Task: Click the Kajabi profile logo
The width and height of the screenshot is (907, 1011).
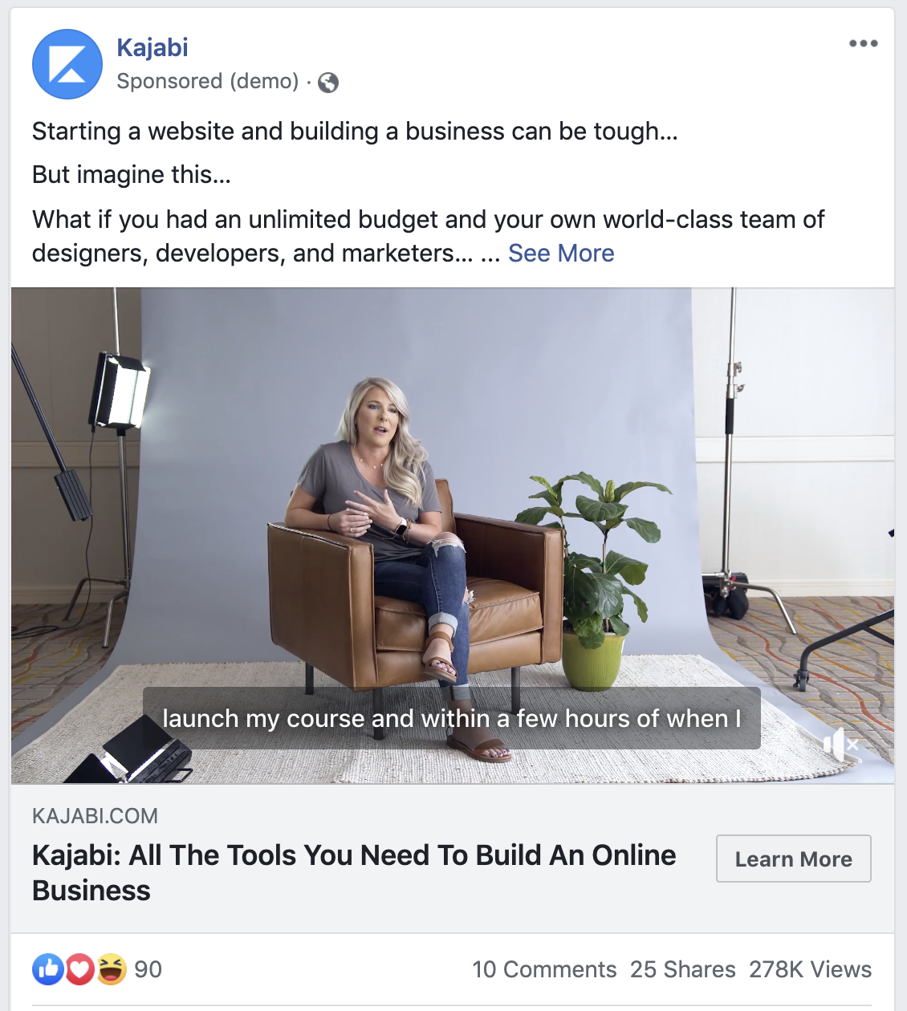Action: point(67,64)
